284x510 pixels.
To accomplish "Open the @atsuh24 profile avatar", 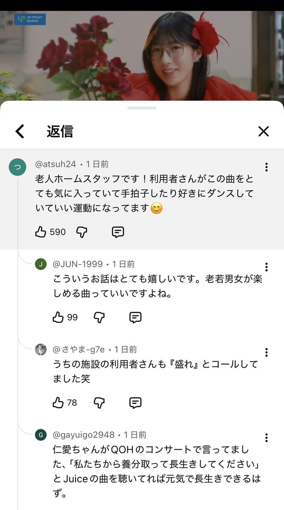I will click(17, 167).
